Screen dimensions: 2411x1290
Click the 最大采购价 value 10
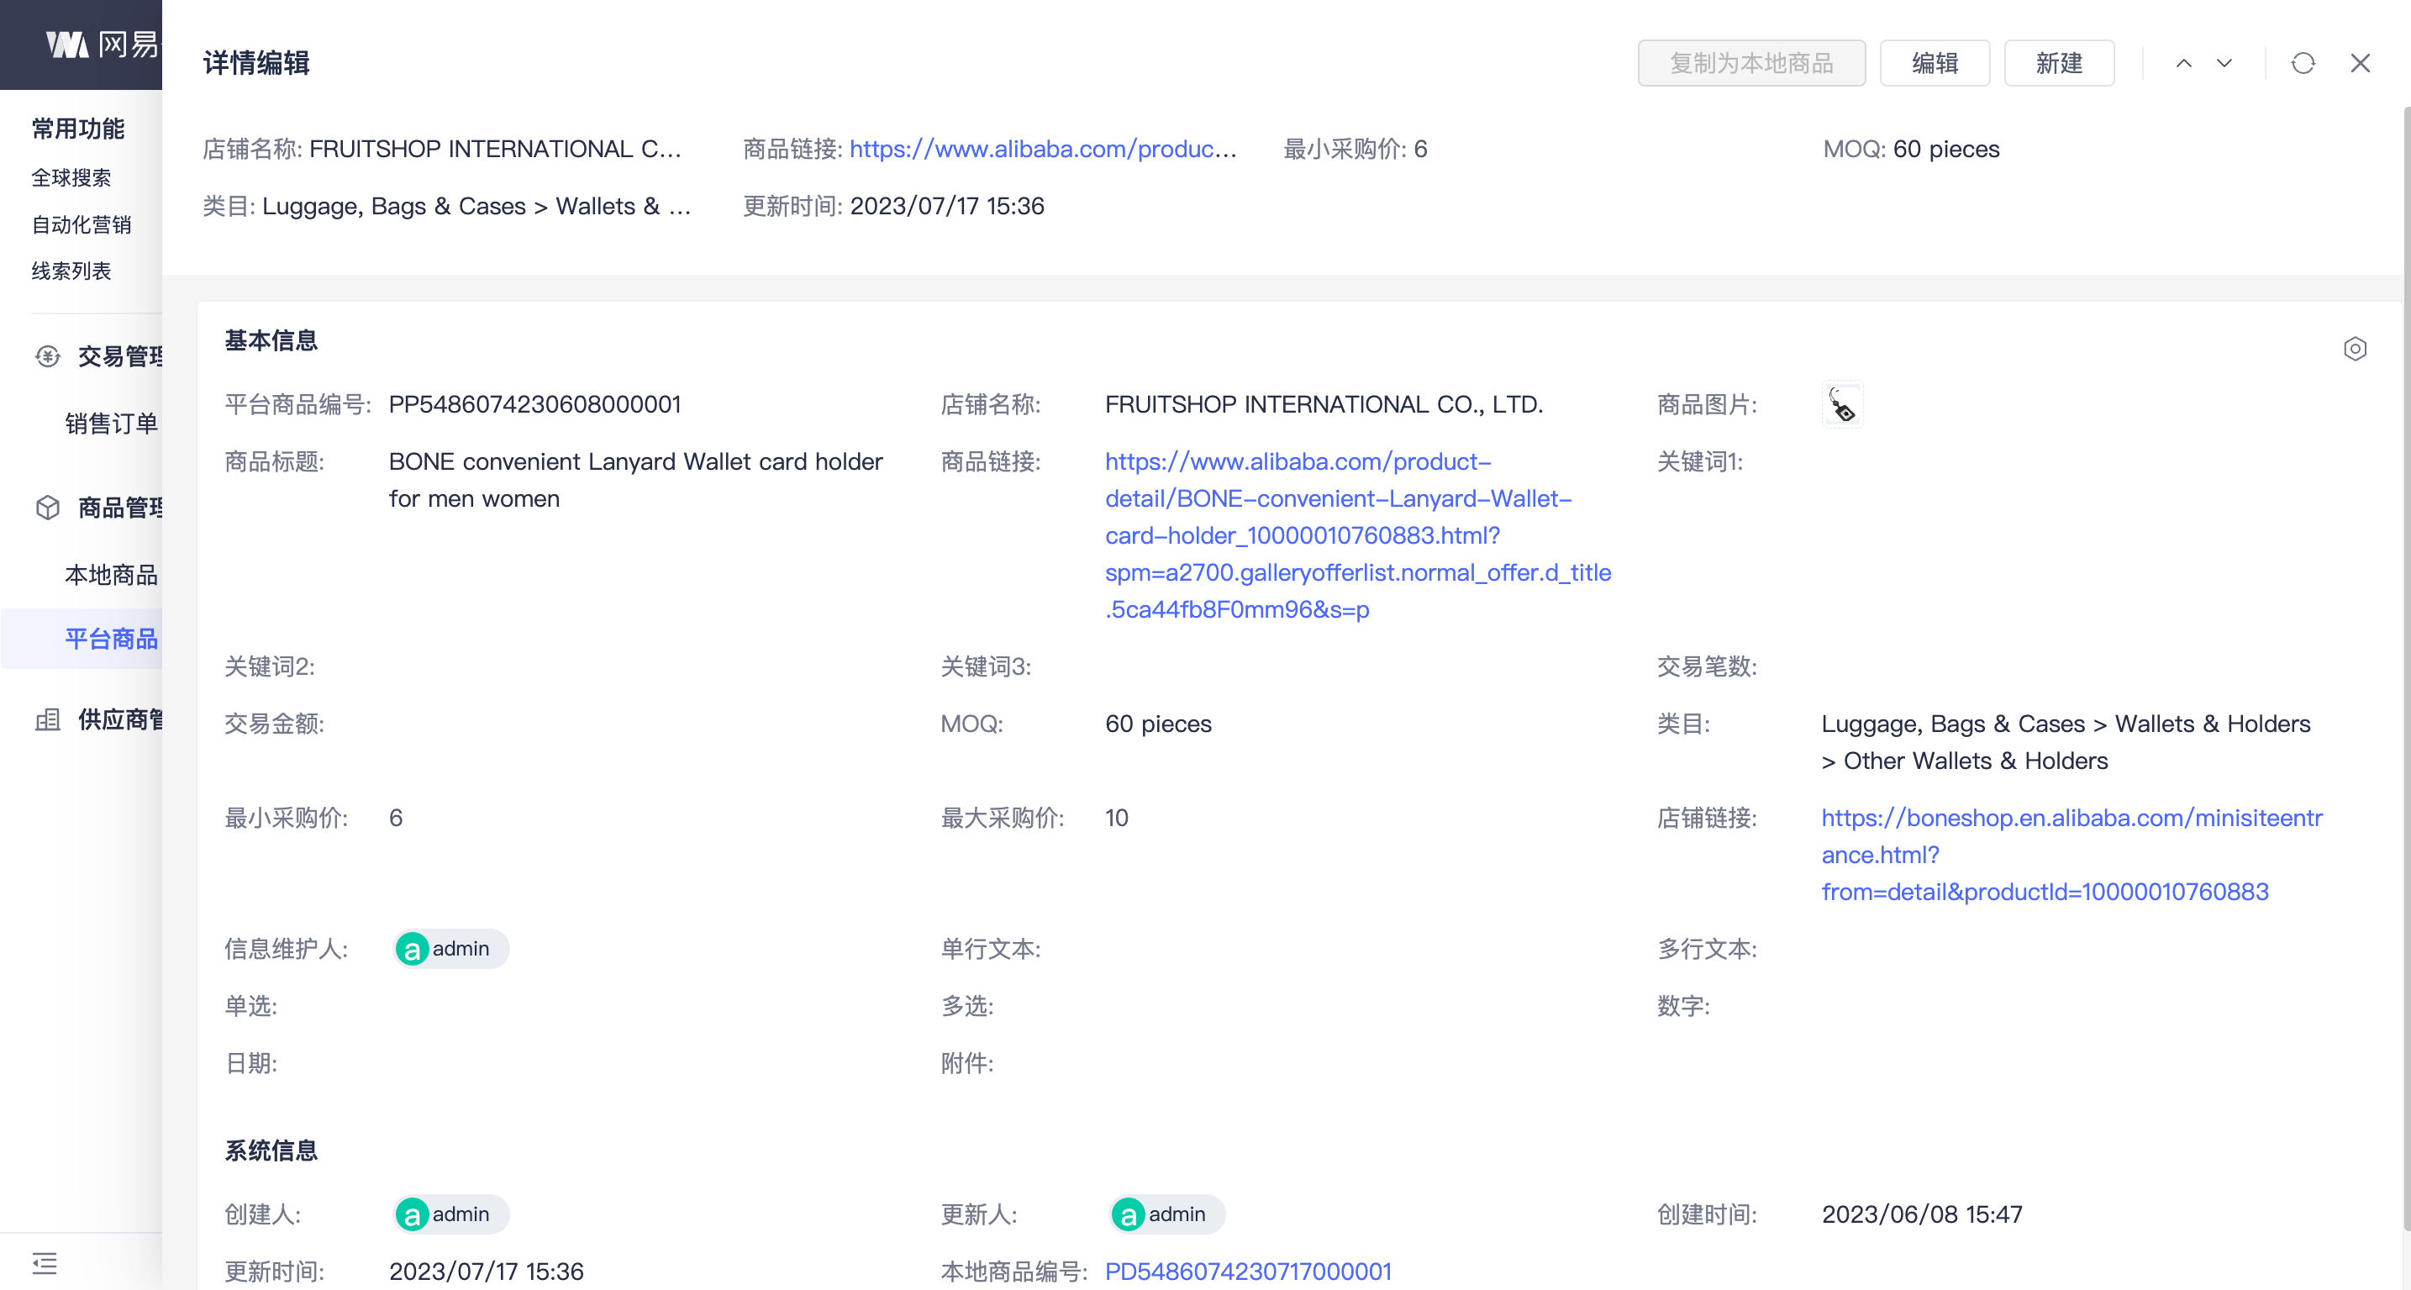[1117, 819]
